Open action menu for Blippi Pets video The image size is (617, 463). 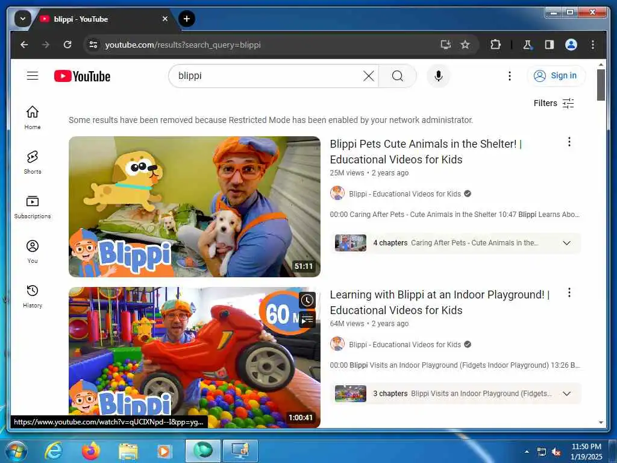click(569, 142)
